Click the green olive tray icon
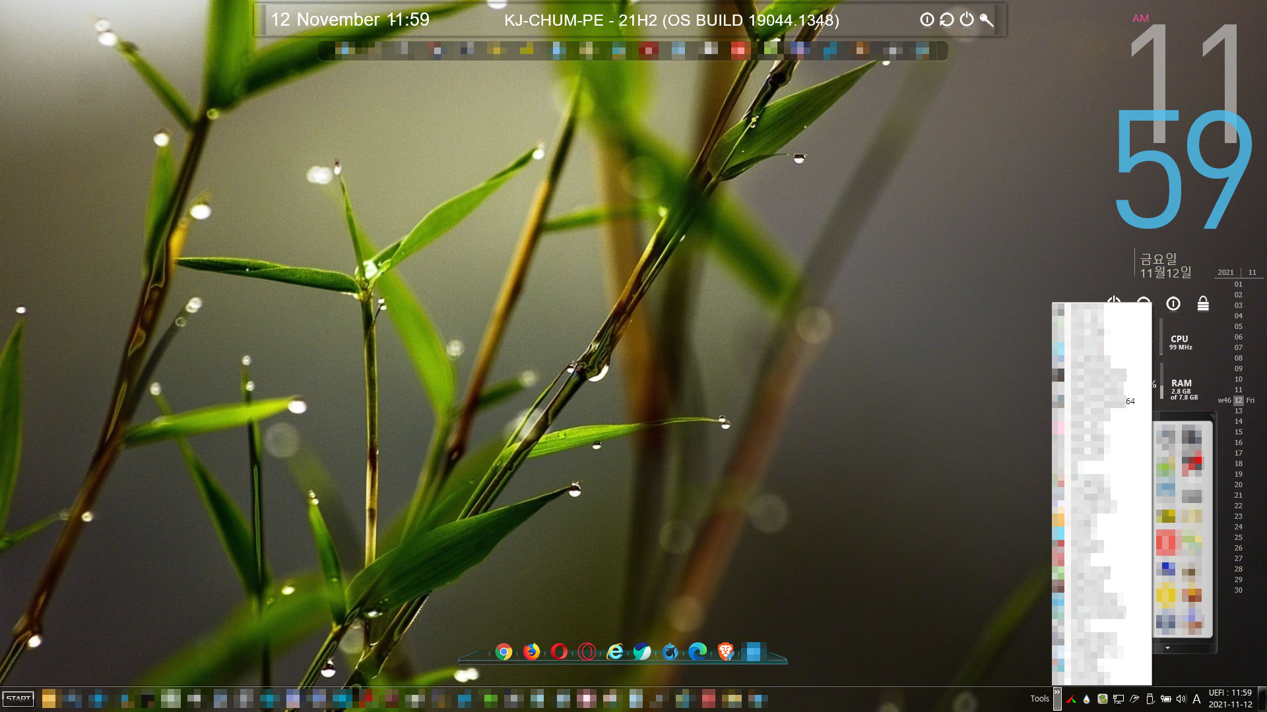 coord(1102,699)
